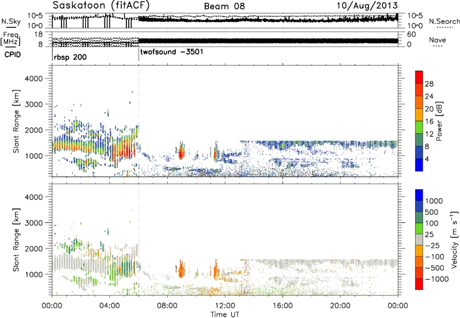This screenshot has width=460, height=318.
Task: Click the '3000' tick on velocity panel
Action: (x=34, y=223)
